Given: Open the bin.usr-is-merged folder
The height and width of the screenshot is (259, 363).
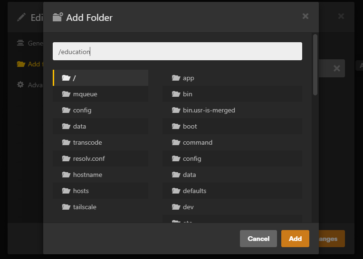Looking at the screenshot, I should coord(232,110).
